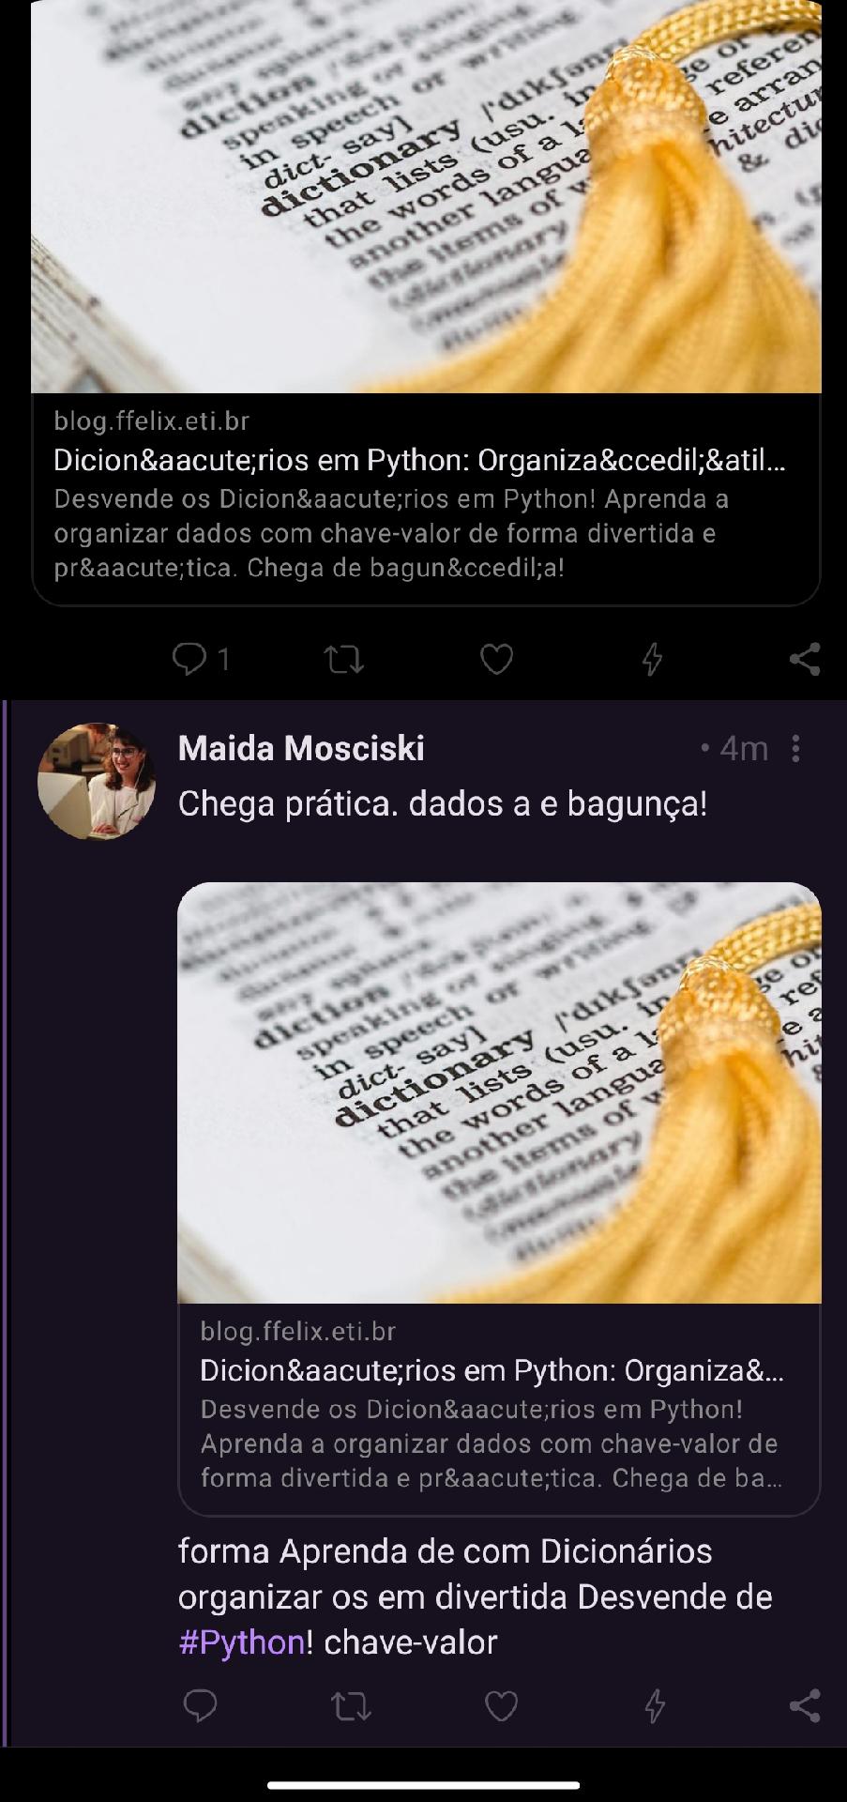
Task: Open three-dot menu on Maida Mosciski's post
Action: tap(795, 748)
